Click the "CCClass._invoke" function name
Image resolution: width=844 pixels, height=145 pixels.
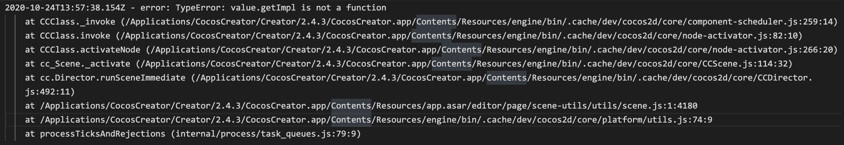78,22
